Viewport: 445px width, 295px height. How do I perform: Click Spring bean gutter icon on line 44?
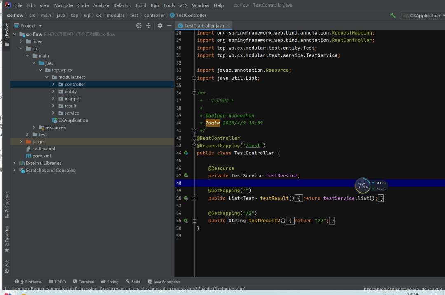click(186, 153)
